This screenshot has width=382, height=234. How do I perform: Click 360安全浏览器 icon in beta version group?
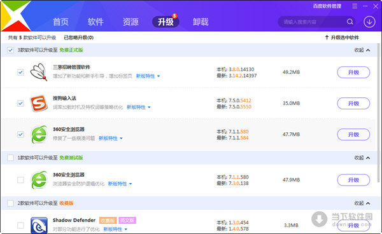point(39,180)
